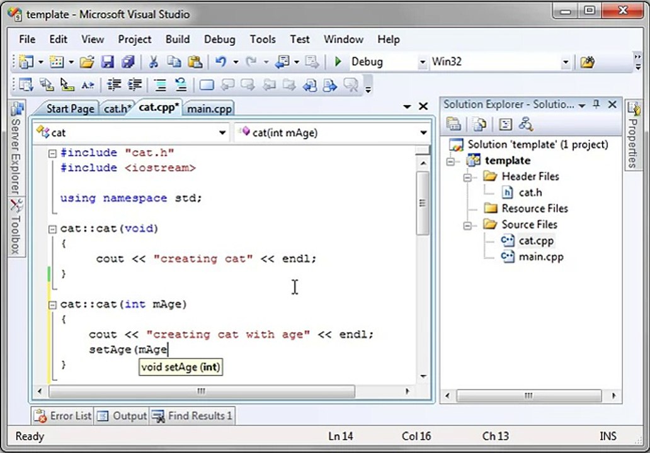Viewport: 650px width, 453px height.
Task: Expand the Server Explorer side tab
Action: (16, 148)
